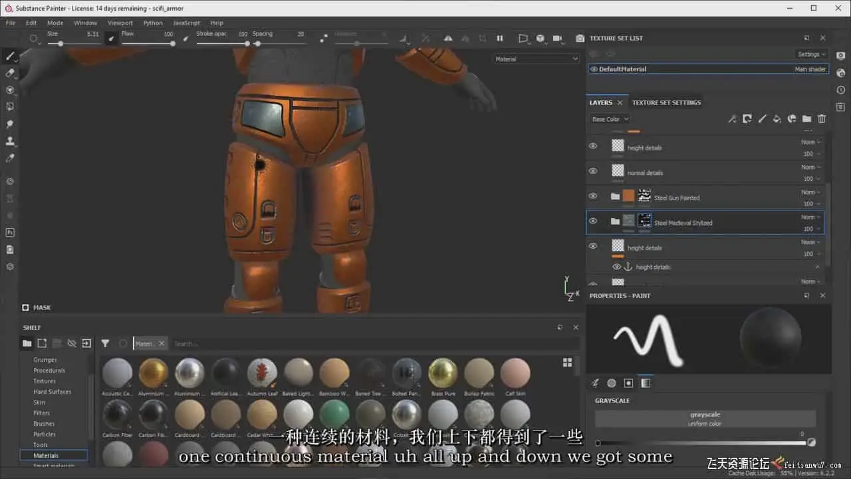
Task: Select the Projection tool
Action: pyautogui.click(x=10, y=90)
